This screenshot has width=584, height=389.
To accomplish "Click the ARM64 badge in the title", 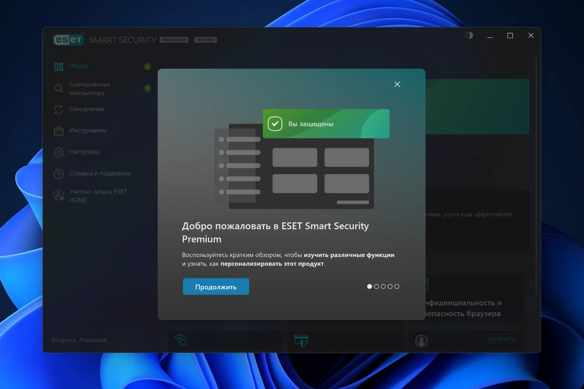I will pos(206,40).
